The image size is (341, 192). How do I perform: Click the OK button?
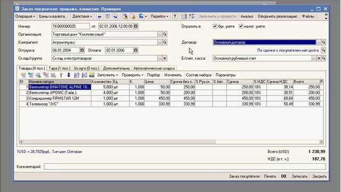click(x=284, y=177)
